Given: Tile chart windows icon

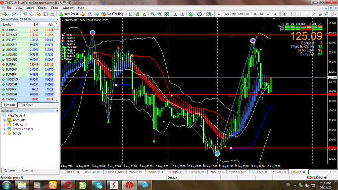Looking at the screenshot, I should click(x=166, y=14).
